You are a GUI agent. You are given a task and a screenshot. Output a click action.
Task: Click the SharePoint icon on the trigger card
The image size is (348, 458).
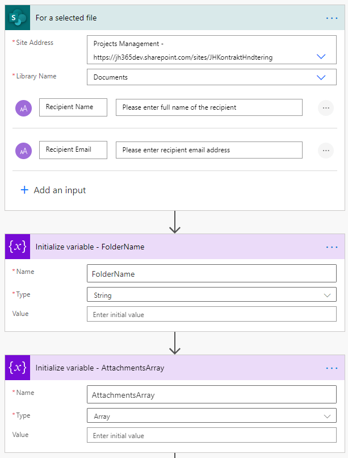pyautogui.click(x=16, y=18)
